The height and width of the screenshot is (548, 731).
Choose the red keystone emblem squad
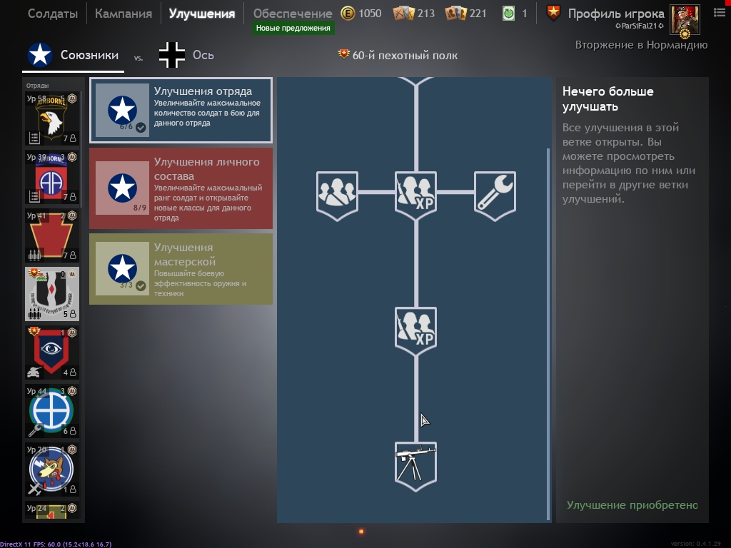52,236
